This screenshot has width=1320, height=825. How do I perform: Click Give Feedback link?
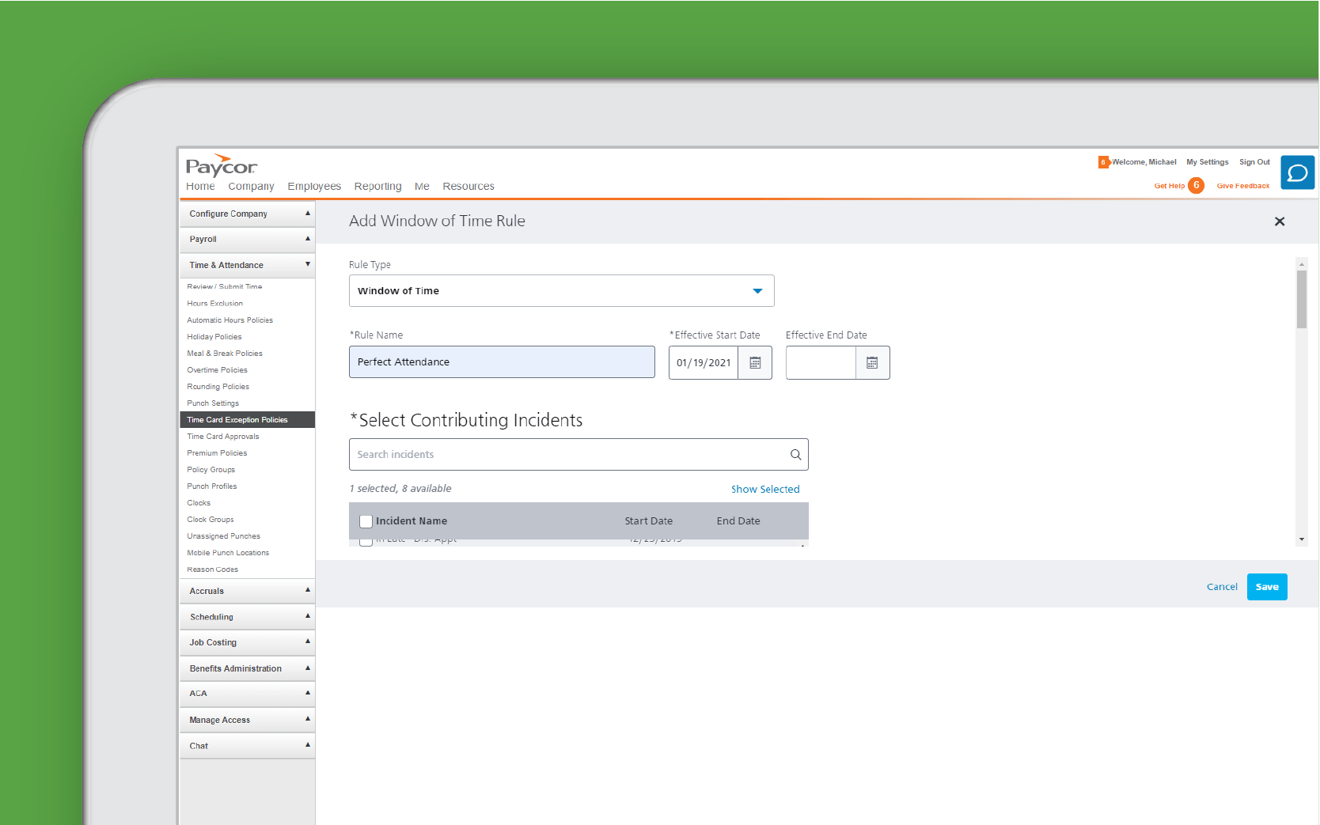click(1242, 186)
